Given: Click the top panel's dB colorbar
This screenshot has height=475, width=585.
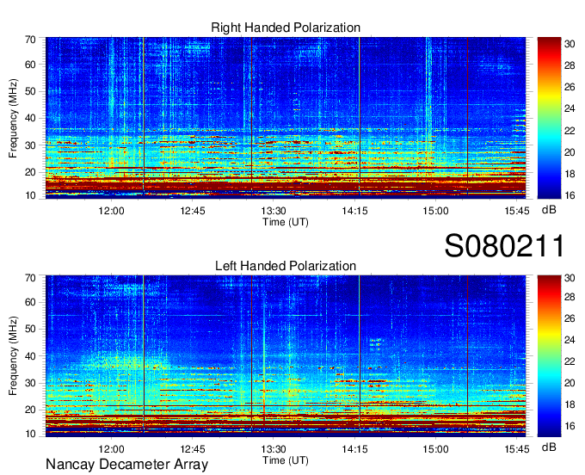Looking at the screenshot, I should 549,118.
